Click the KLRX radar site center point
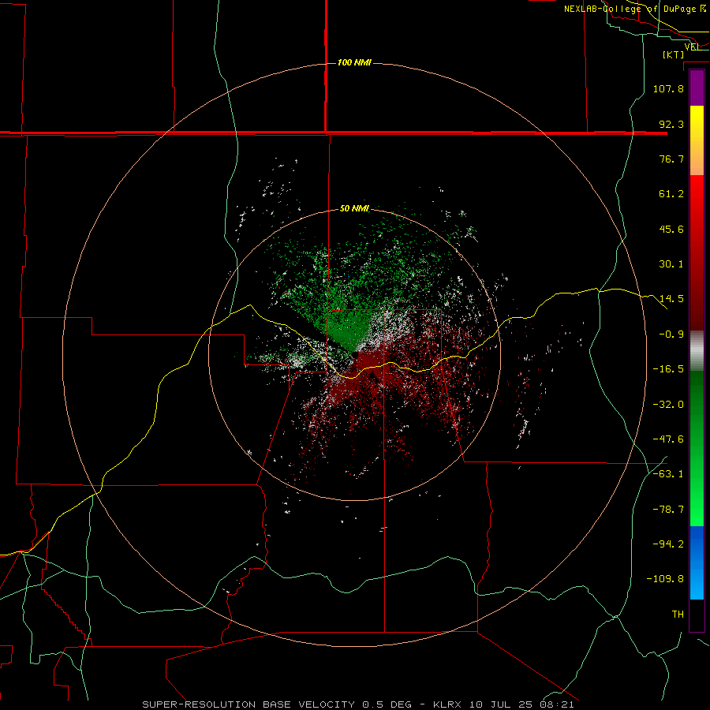The width and height of the screenshot is (710, 710). click(354, 354)
